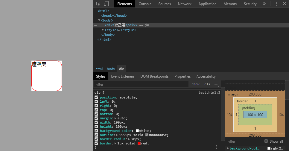
Task: Expand computed background-color property
Action: tap(228, 148)
